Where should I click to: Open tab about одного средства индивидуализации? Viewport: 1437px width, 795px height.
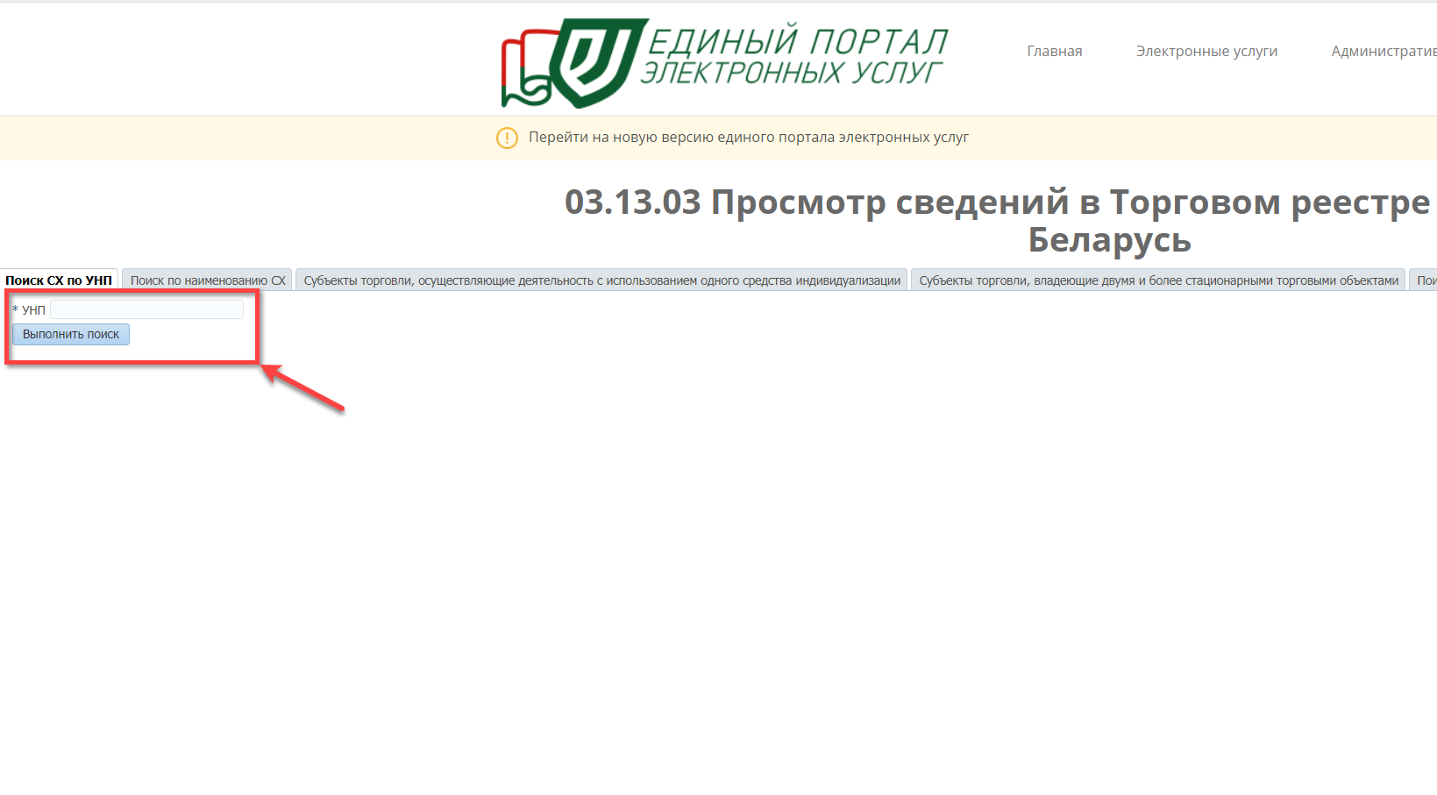coord(602,280)
